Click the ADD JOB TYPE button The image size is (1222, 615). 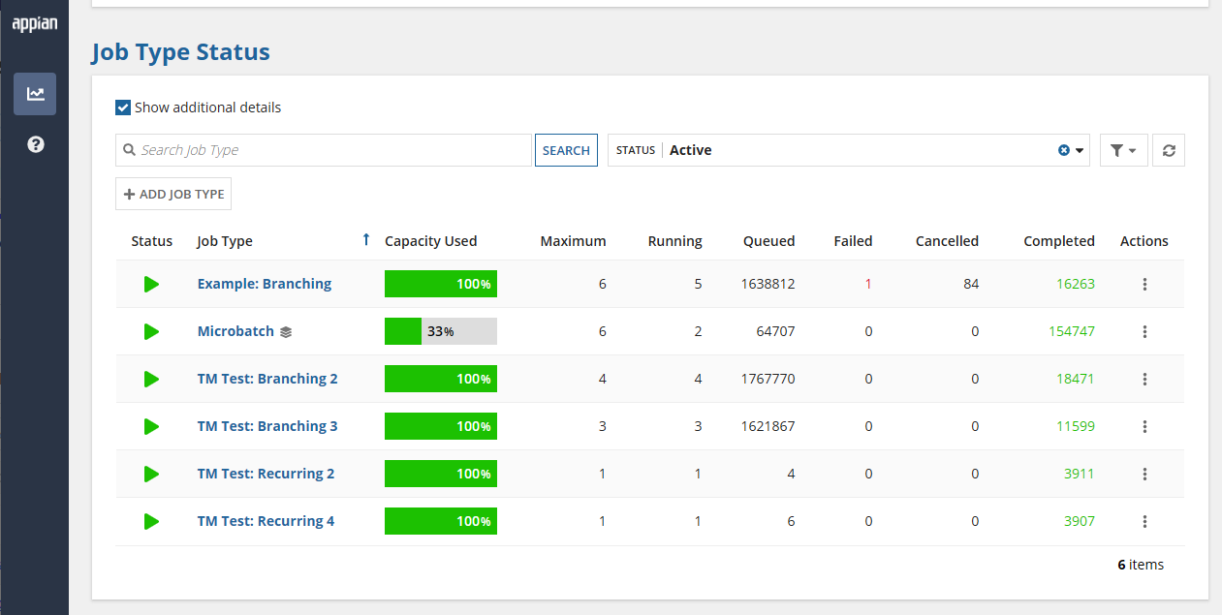pos(173,194)
